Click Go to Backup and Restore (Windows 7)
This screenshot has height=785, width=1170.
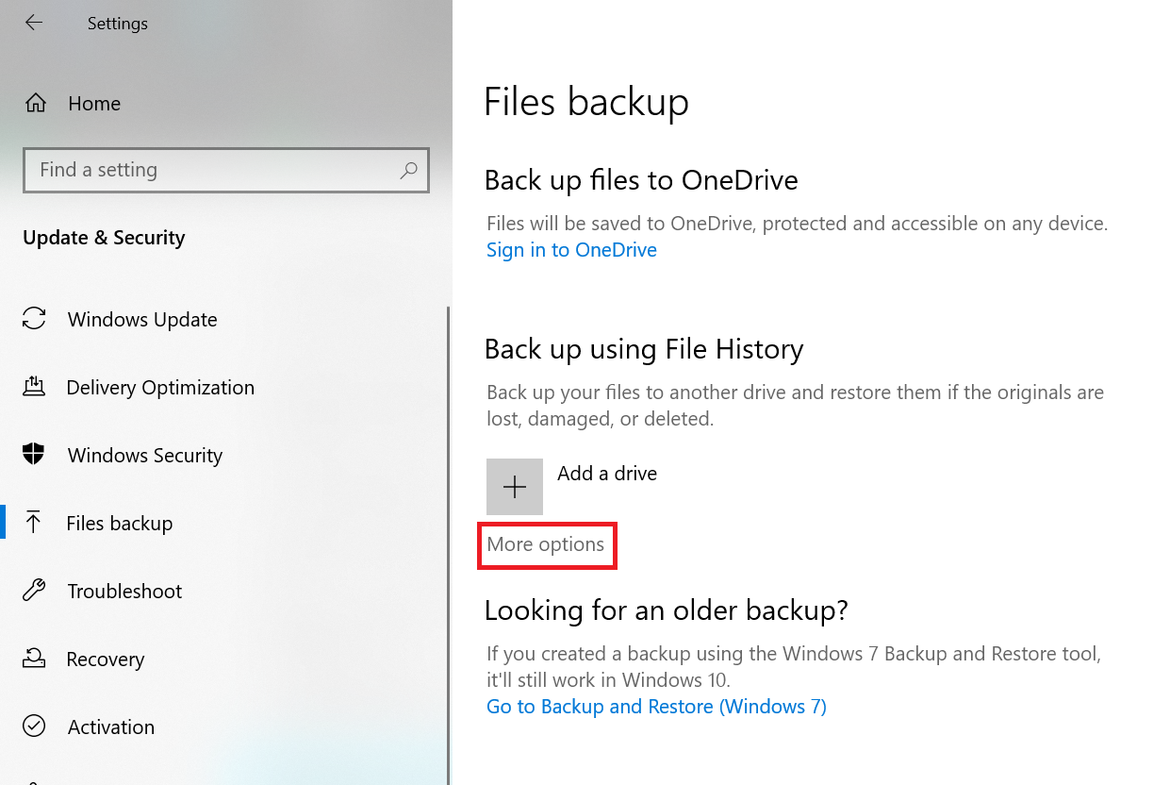point(656,707)
